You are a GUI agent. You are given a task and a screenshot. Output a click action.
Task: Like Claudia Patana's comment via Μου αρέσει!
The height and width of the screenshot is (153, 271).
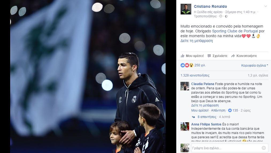(x=200, y=110)
